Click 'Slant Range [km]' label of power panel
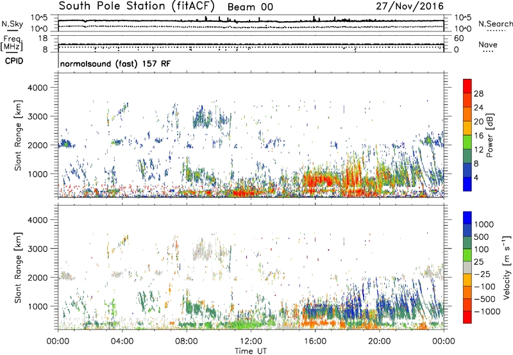Image resolution: width=513 pixels, height=355 pixels. coord(18,135)
